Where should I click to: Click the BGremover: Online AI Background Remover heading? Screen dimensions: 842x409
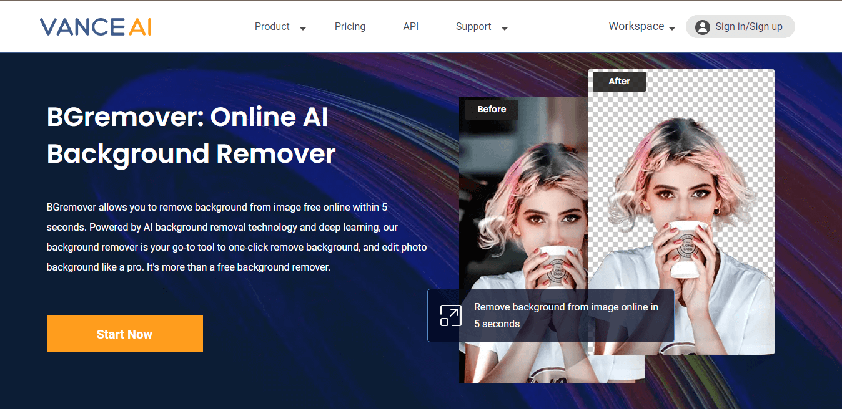coord(191,135)
